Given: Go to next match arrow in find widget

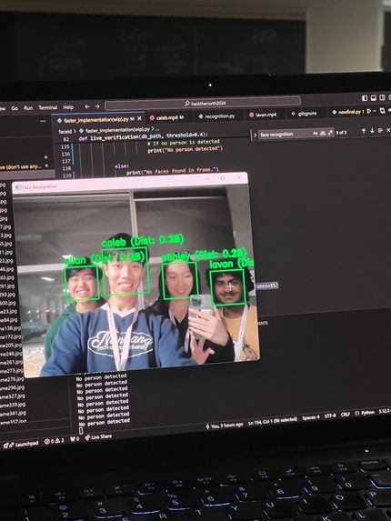Looking at the screenshot, I should pyautogui.click(x=372, y=131).
